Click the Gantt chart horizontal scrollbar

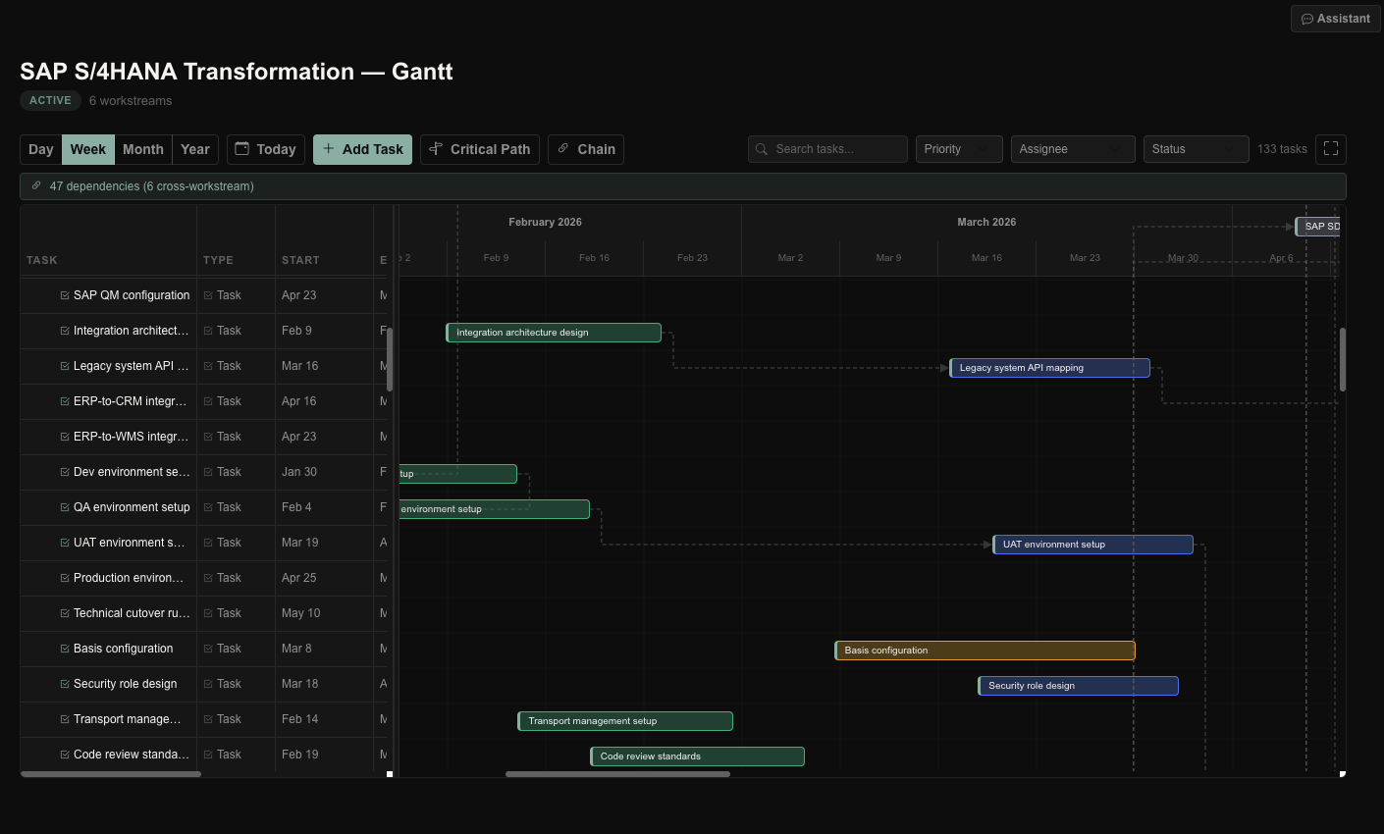coord(617,774)
